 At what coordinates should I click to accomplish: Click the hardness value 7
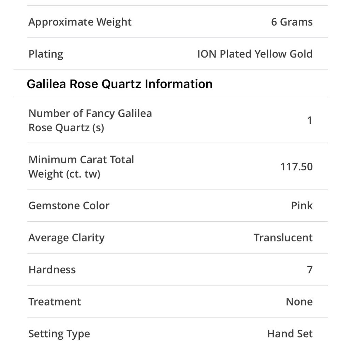point(310,270)
